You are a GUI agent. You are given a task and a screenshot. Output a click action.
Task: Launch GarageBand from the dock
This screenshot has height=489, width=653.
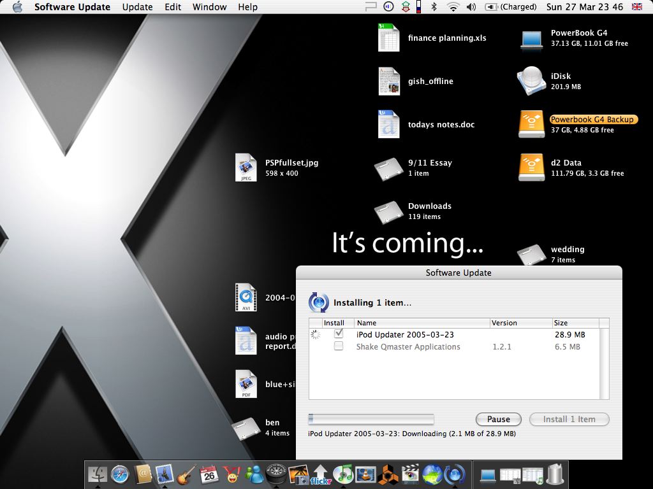point(186,474)
